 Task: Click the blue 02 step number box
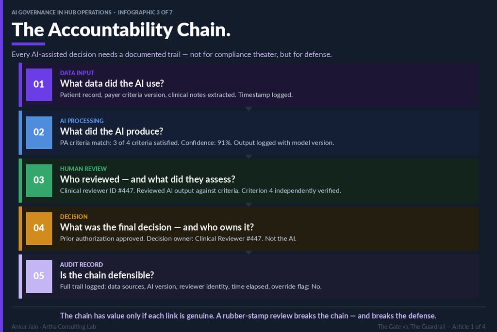(39, 132)
